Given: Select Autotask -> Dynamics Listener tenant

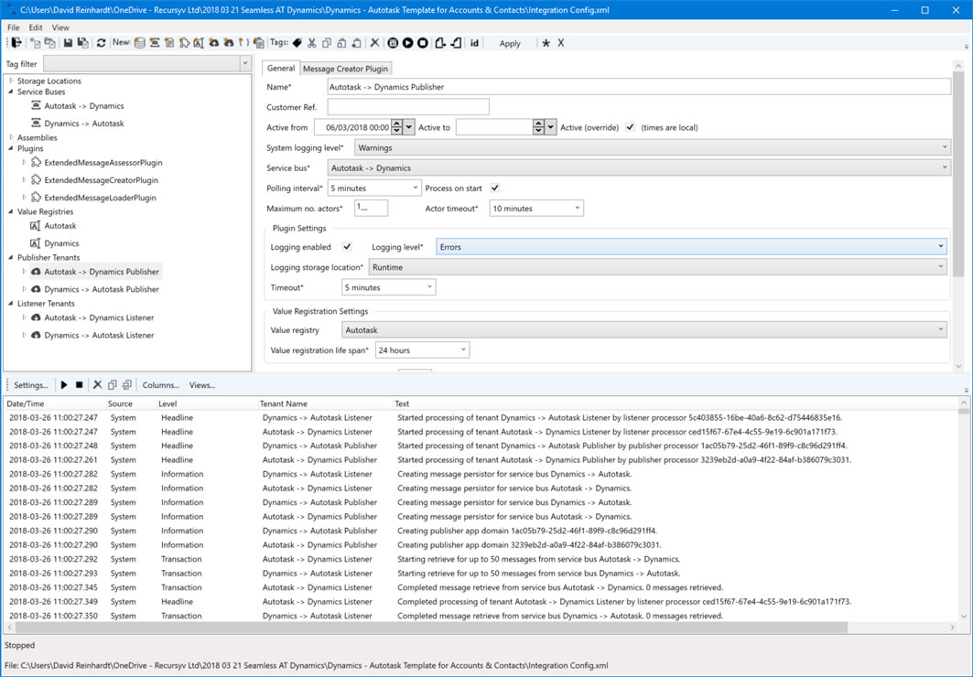Looking at the screenshot, I should [99, 317].
